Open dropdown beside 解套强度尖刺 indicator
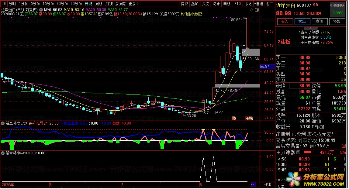Viewport: 349px width, 189px height. click(3, 123)
